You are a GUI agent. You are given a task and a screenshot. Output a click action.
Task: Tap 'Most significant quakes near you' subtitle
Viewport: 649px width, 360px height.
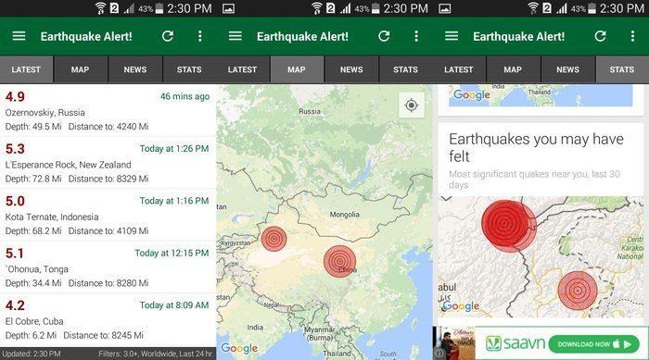(534, 180)
